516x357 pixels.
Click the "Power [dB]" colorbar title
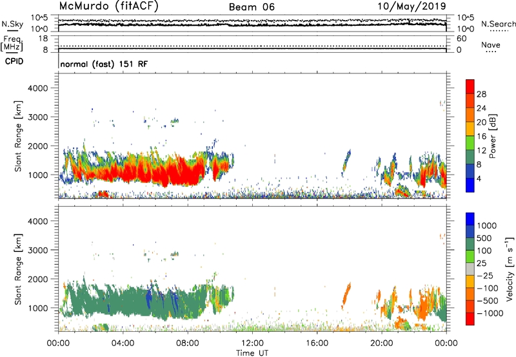(492, 136)
